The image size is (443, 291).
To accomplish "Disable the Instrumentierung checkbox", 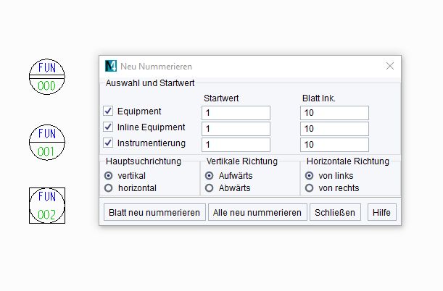I will (108, 143).
